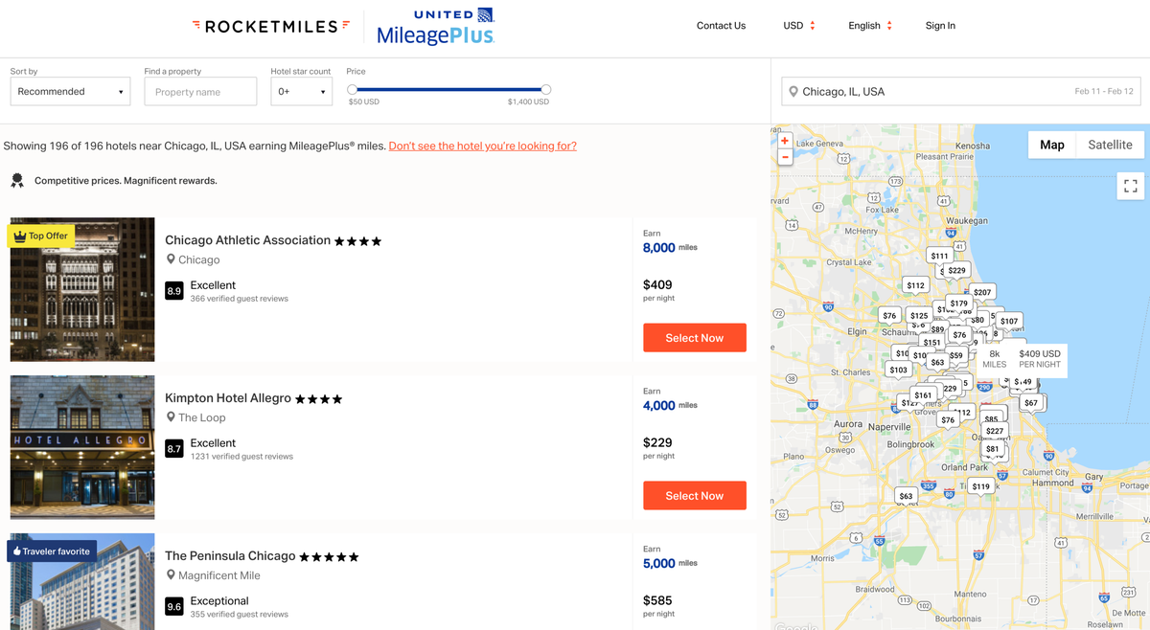Click the minimum price slider handle

point(352,89)
